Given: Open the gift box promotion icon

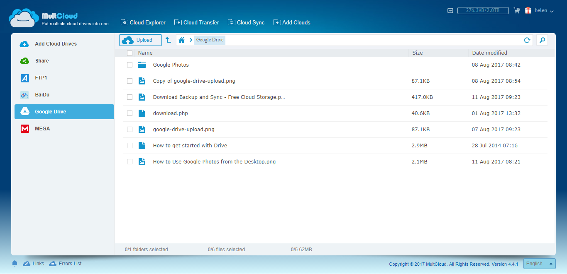Looking at the screenshot, I should point(528,10).
